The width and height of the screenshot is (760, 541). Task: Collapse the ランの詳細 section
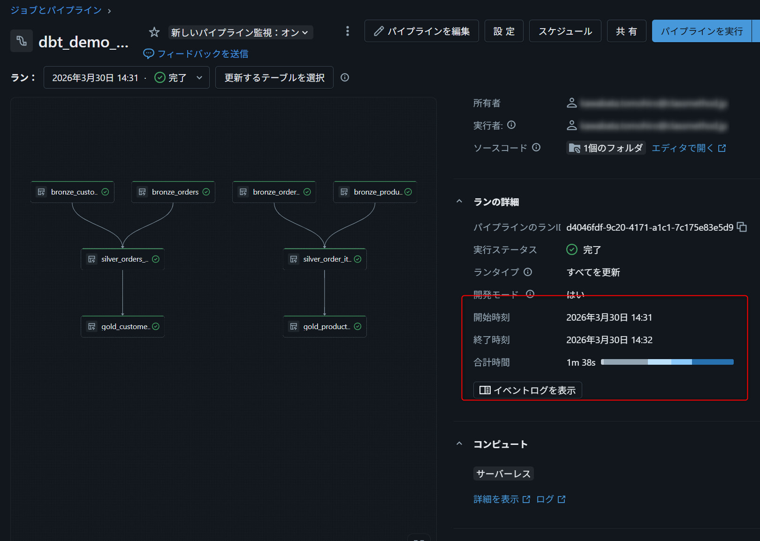459,202
